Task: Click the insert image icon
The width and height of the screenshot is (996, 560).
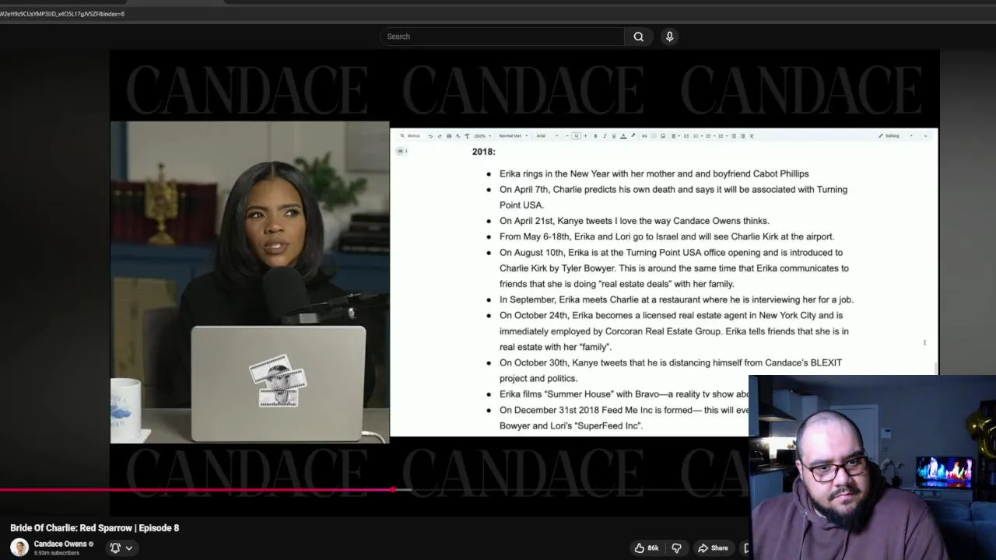Action: (663, 136)
